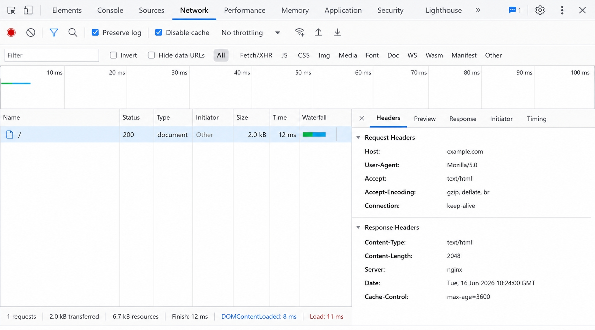Close the request details pane
This screenshot has width=595, height=330.
point(362,118)
